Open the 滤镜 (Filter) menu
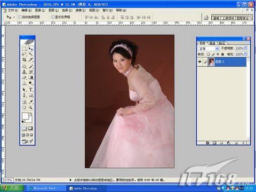256x192 pixels. [81, 10]
